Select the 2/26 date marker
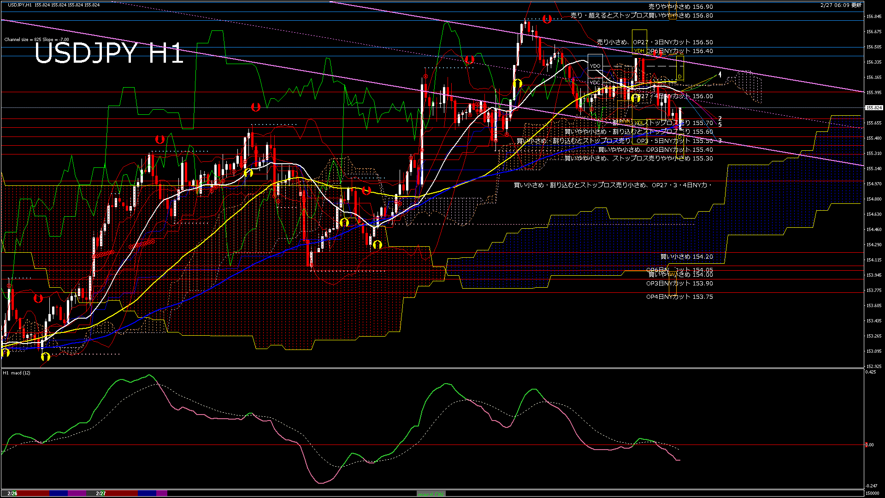 12,493
